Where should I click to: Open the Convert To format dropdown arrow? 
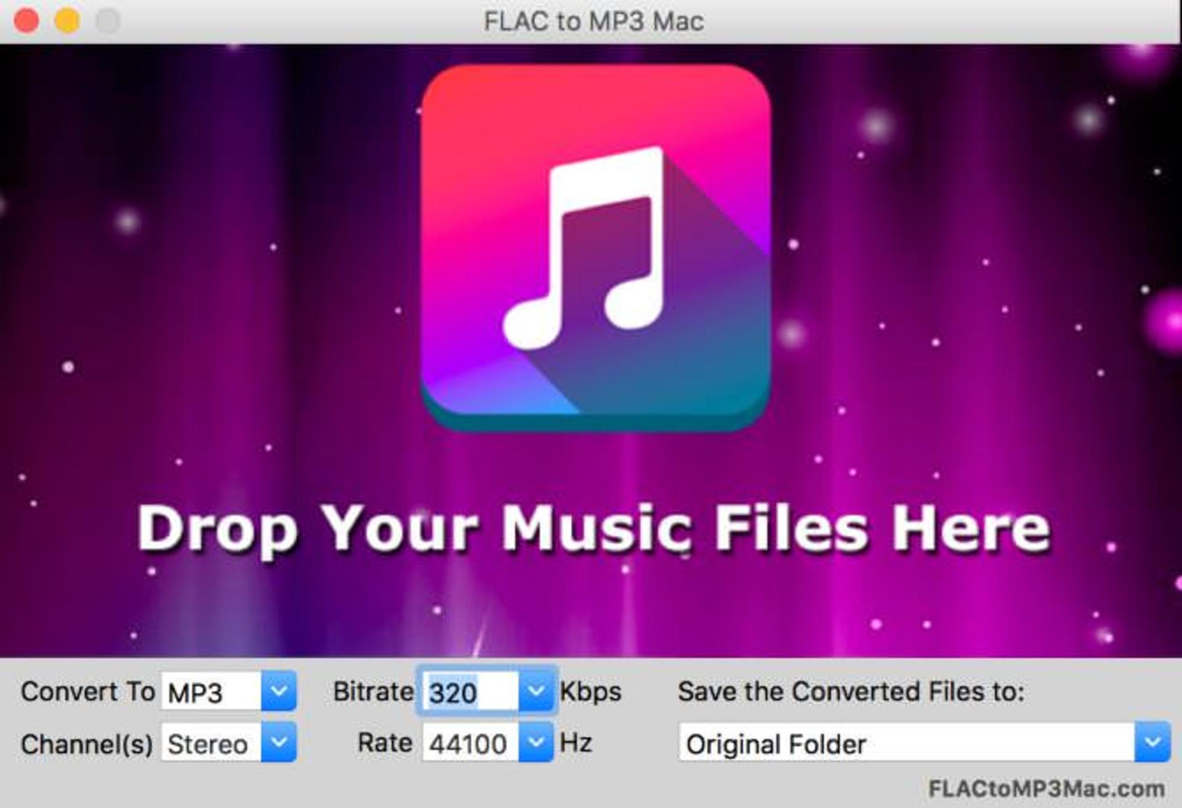[279, 691]
